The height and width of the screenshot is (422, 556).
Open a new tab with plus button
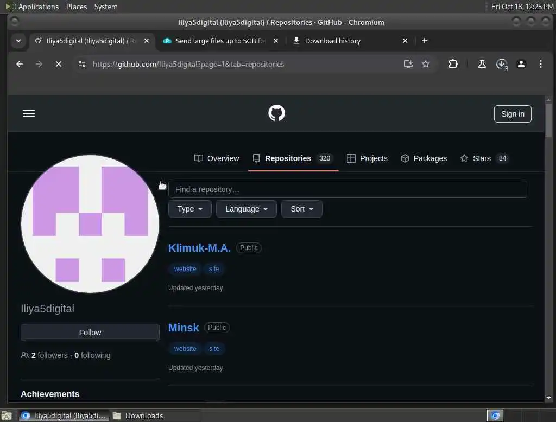tap(425, 41)
